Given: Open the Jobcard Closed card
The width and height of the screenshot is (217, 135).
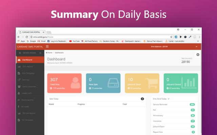Looking at the screenshot, I should [181, 83].
